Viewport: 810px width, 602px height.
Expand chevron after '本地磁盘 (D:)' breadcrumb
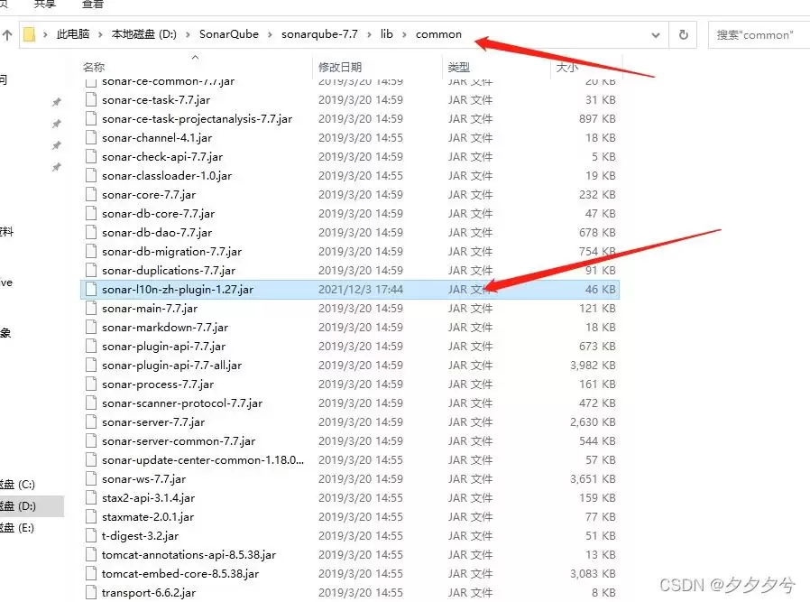coord(188,34)
